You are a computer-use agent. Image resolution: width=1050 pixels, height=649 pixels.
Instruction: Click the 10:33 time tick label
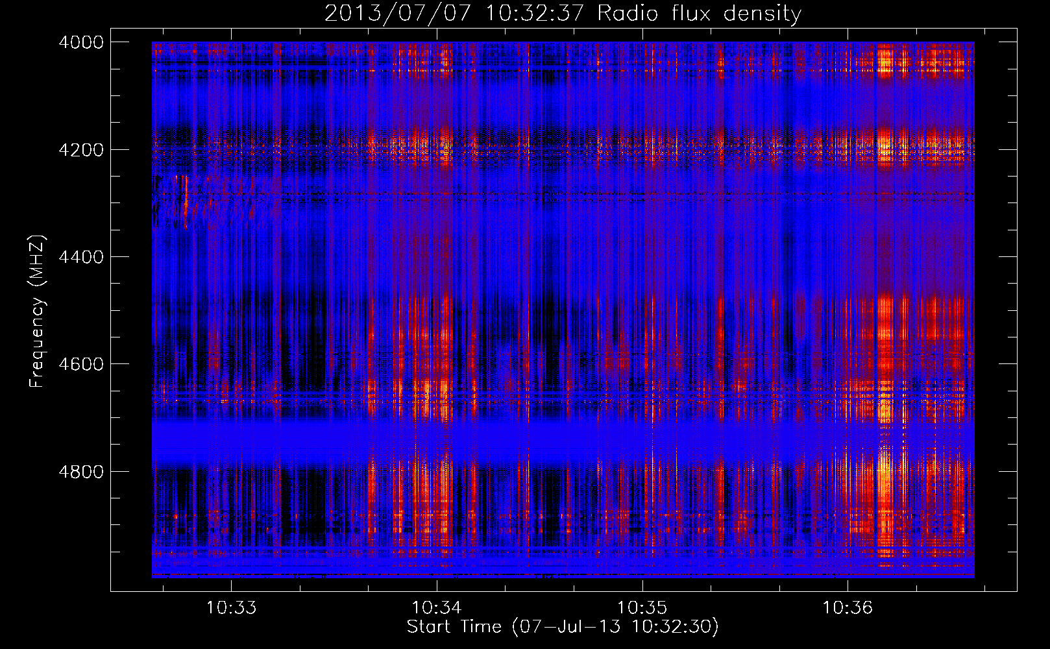231,608
